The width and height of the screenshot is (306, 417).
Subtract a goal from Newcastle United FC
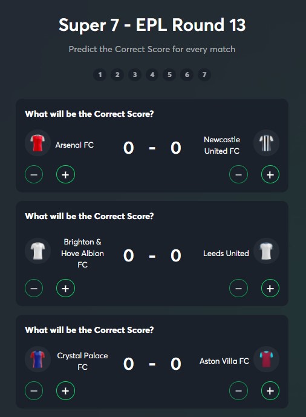point(238,175)
